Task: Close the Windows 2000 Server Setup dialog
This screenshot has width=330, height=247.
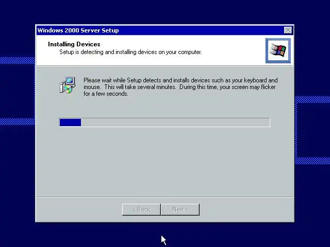Action: 288,30
